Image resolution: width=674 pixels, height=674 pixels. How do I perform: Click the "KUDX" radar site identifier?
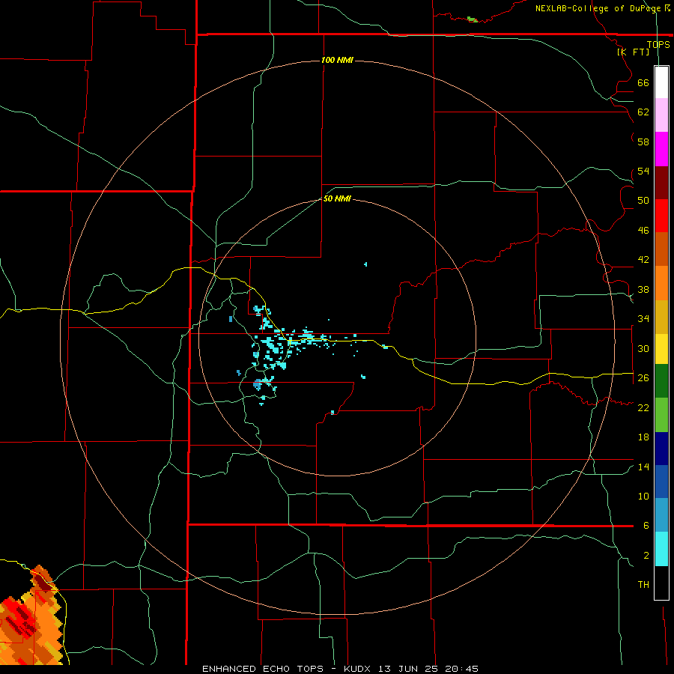[356, 669]
